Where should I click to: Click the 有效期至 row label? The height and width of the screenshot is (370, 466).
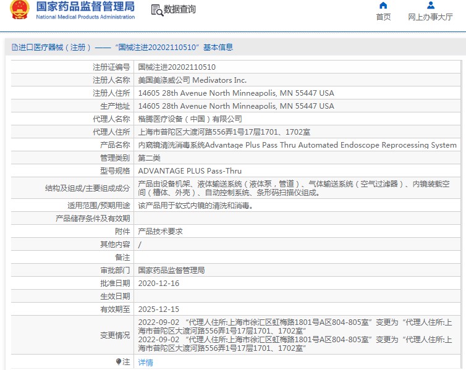tap(115, 309)
